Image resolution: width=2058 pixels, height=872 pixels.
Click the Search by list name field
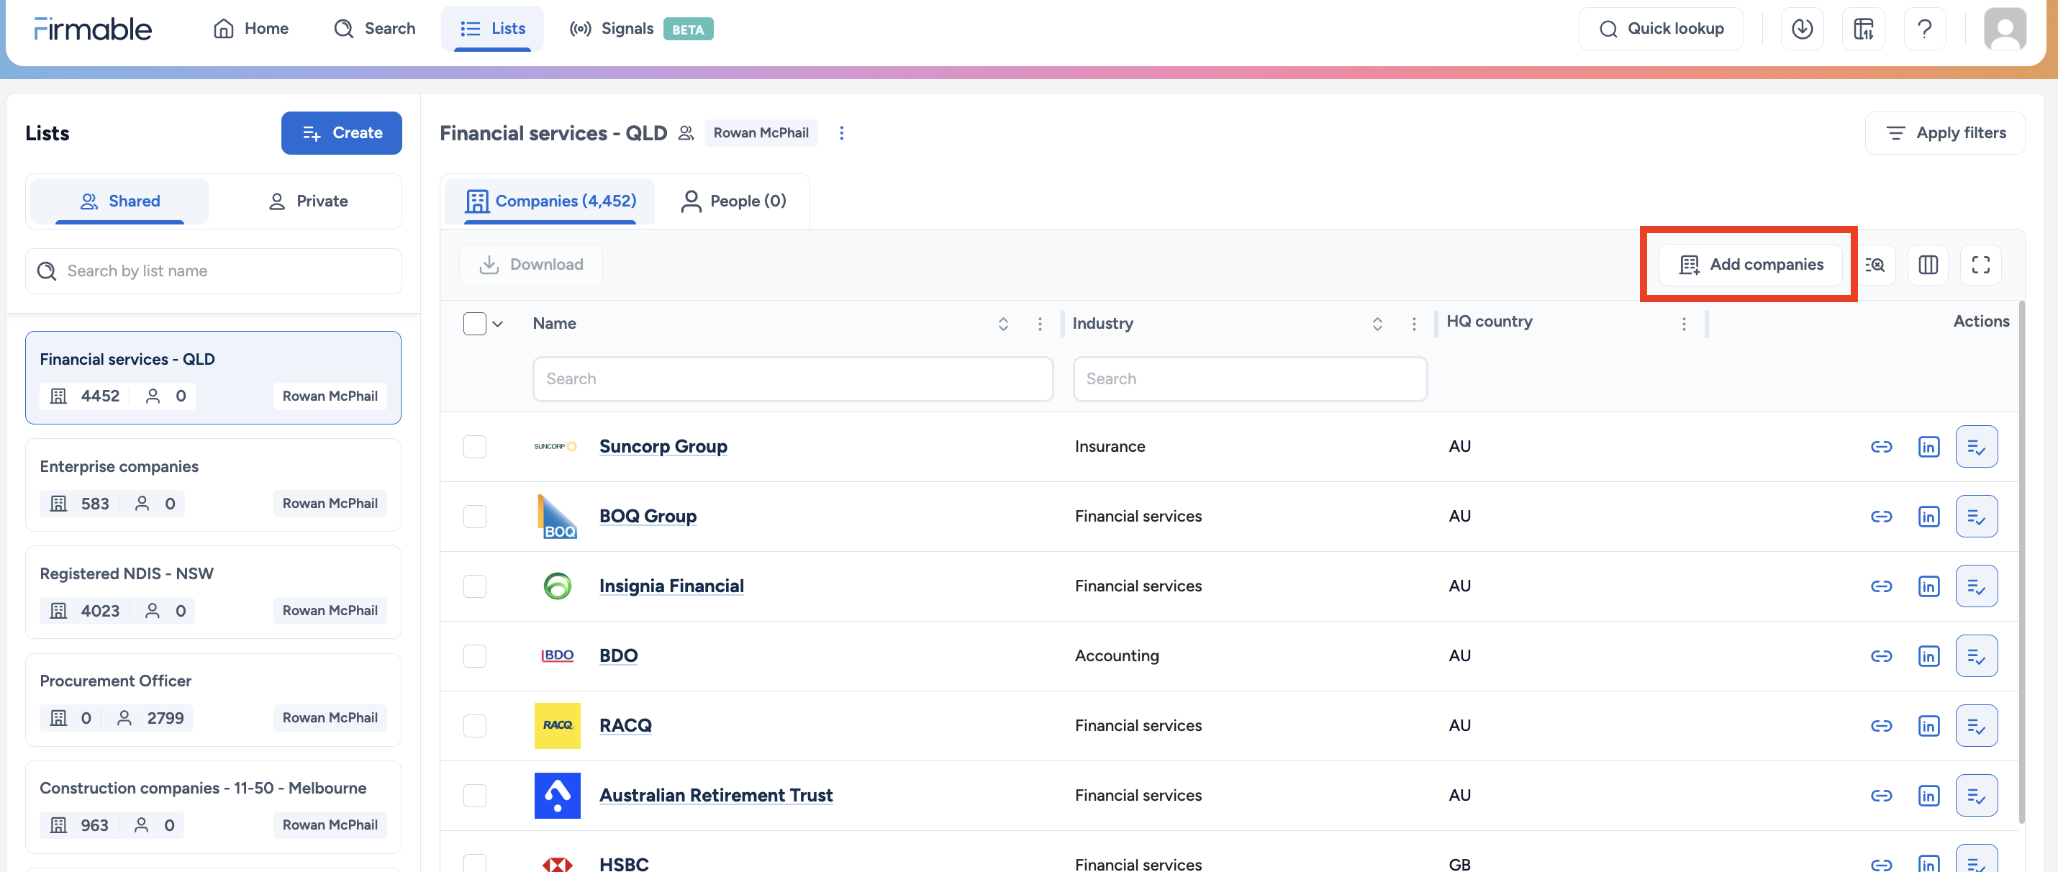point(213,271)
